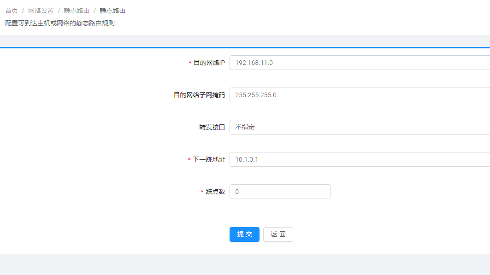Click the 目的网络子网掩码 label text
490x275 pixels.
(x=199, y=95)
